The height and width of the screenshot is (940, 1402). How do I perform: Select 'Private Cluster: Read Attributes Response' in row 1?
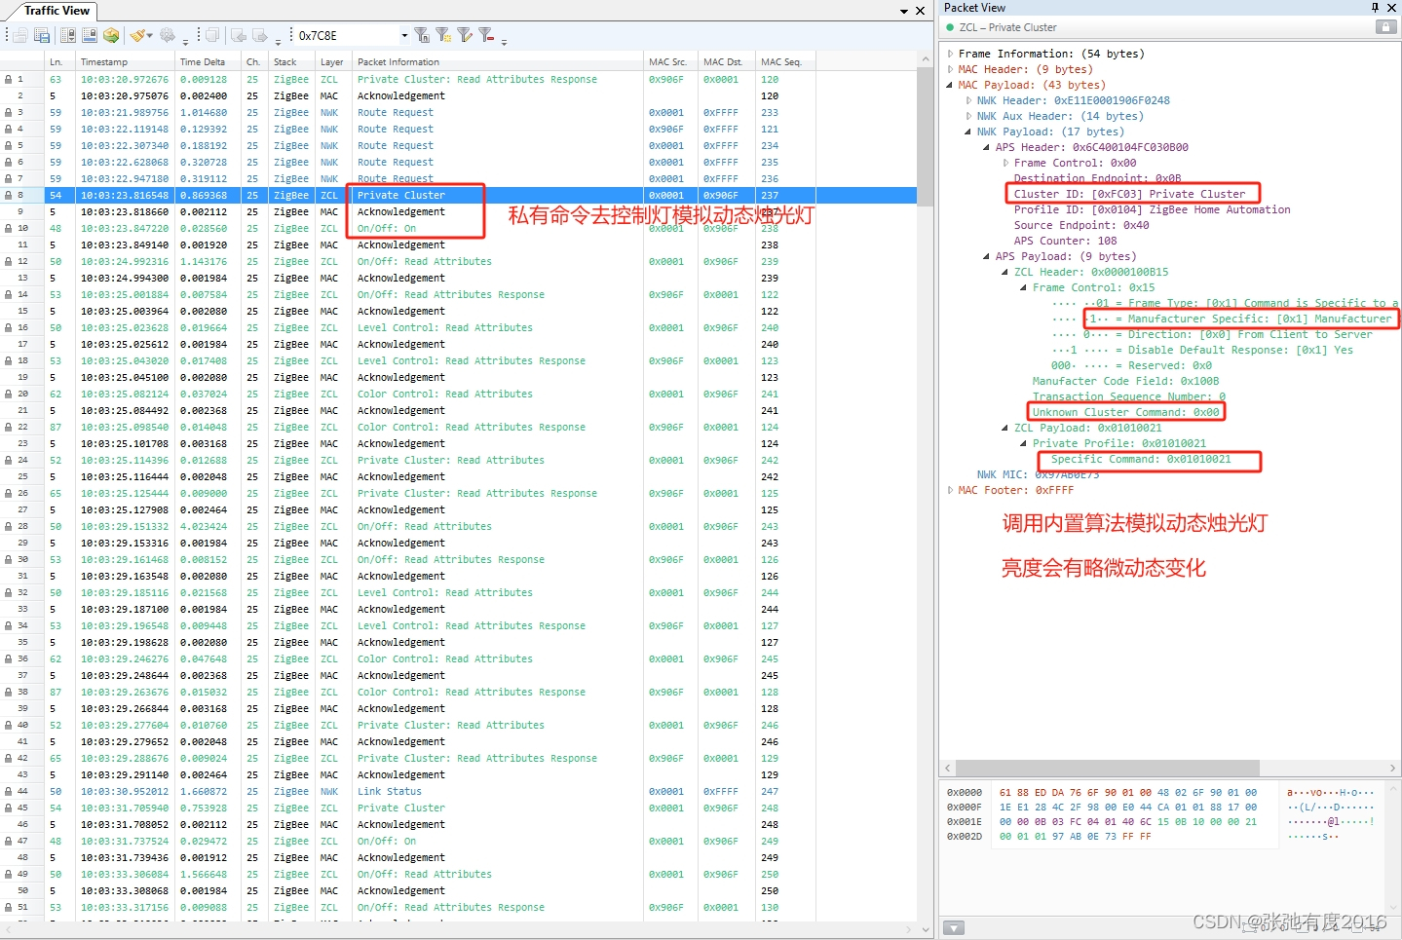(458, 79)
